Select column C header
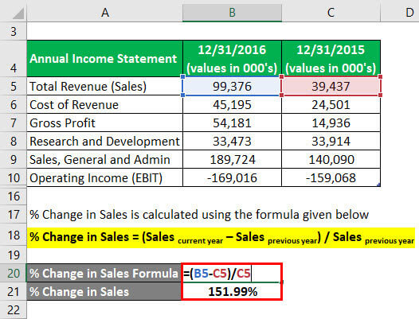This screenshot has width=419, height=319. (331, 12)
